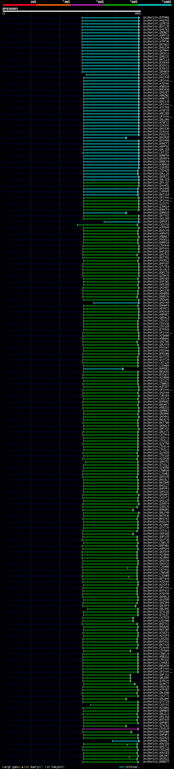Click the cyan =100char. scale bar
This screenshot has width=174, height=769.
pos(121,767)
